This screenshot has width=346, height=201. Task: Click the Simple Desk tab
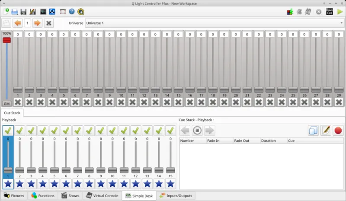[139, 195]
